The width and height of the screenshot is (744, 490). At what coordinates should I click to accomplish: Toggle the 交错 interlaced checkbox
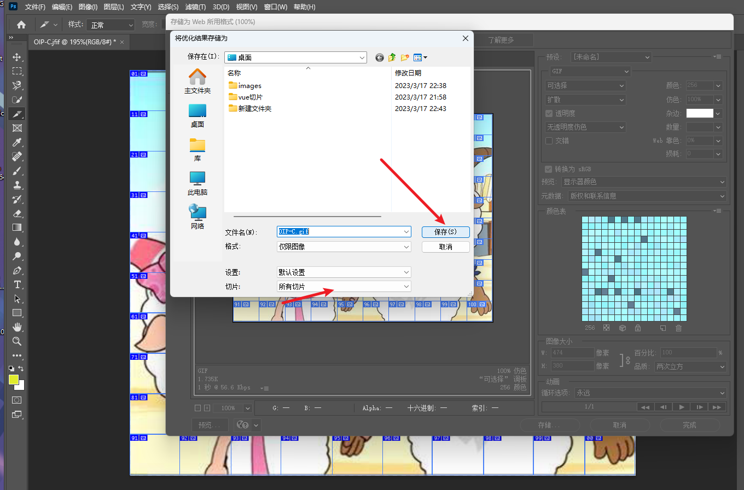(549, 141)
